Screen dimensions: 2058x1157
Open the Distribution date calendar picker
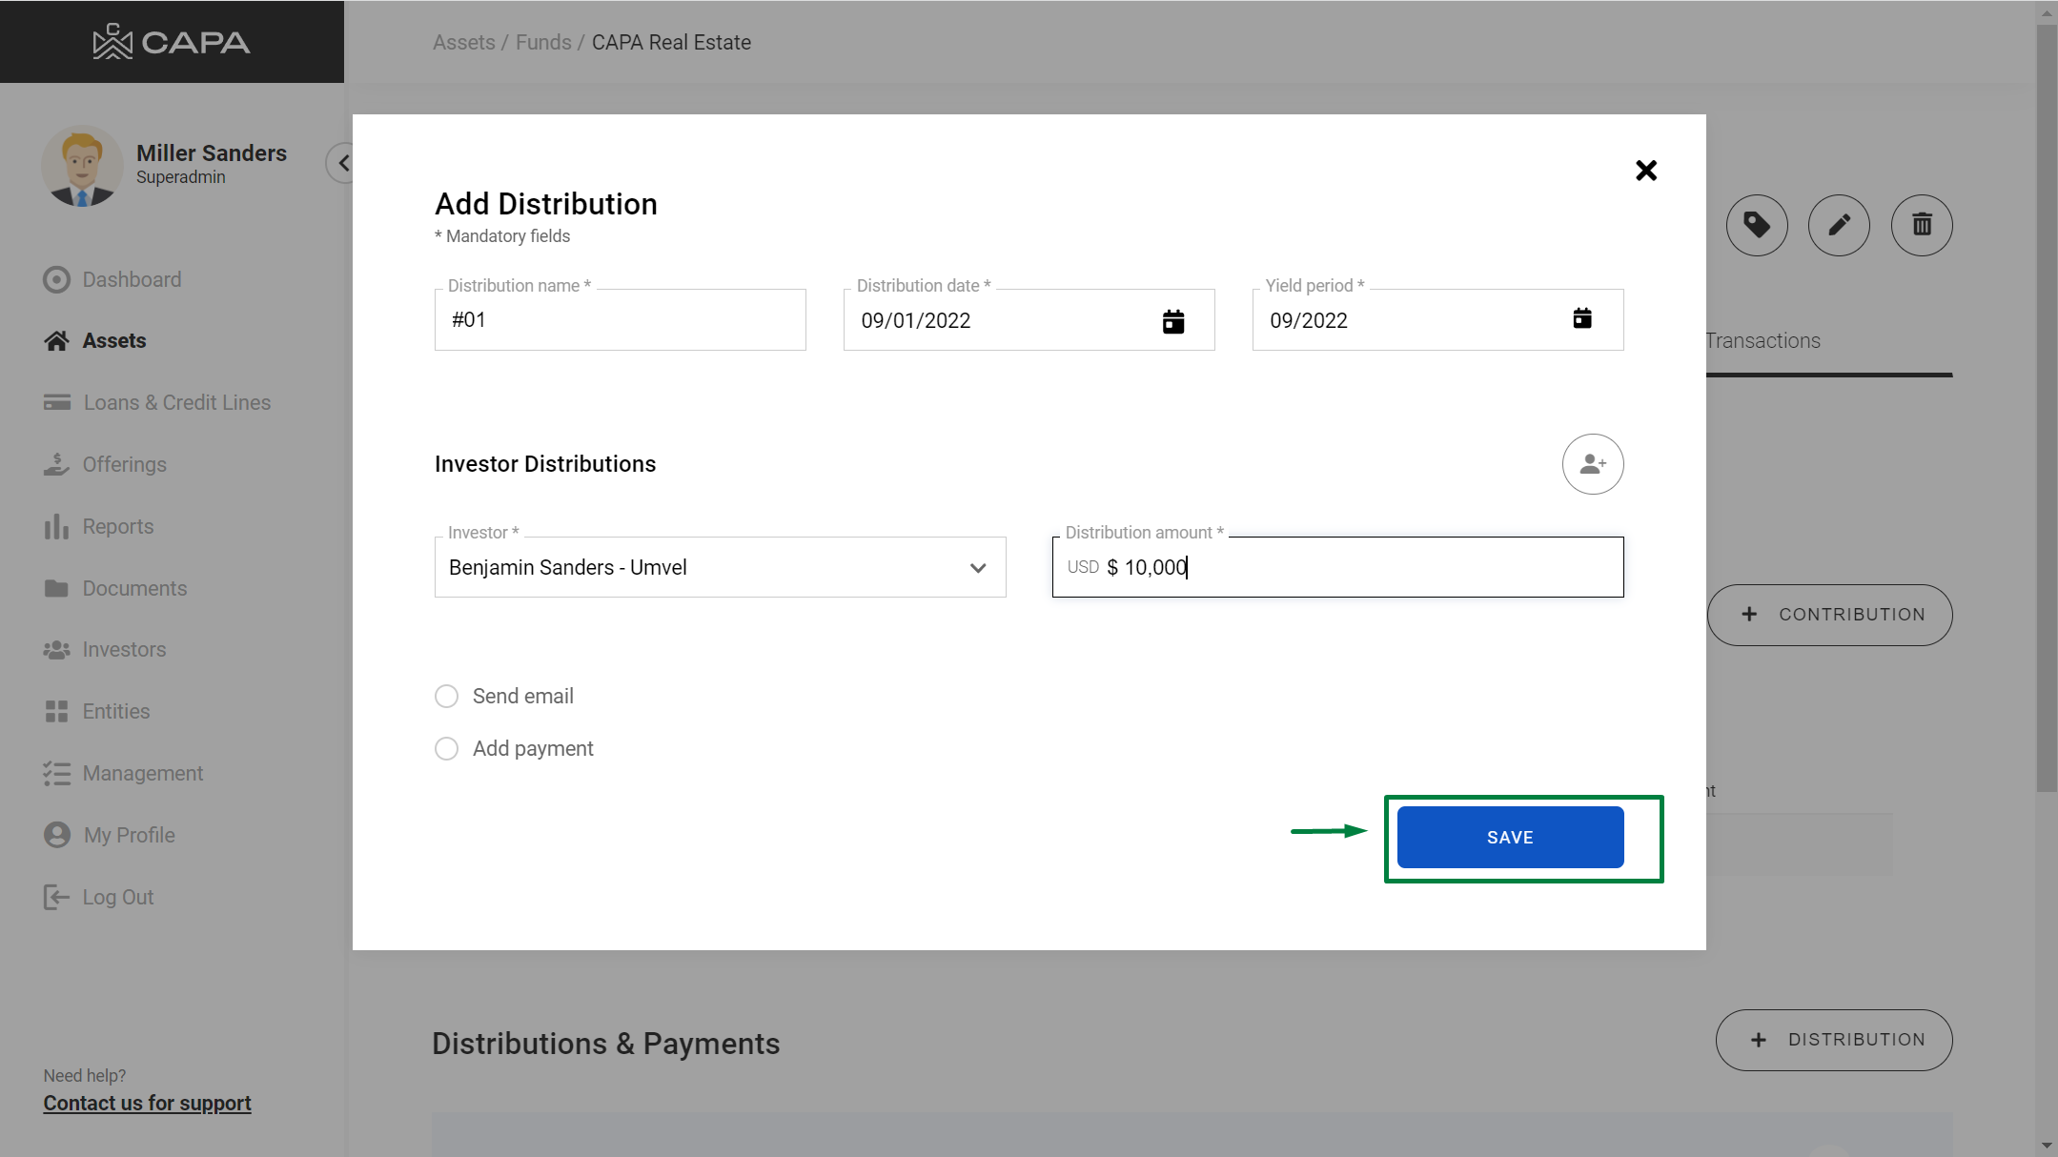point(1172,321)
